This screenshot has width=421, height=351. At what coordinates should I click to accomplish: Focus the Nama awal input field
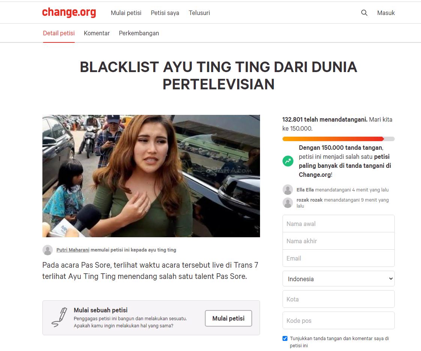point(338,224)
